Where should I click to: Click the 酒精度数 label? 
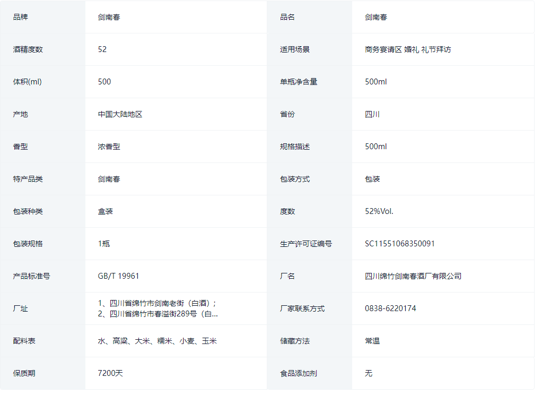tap(28, 49)
